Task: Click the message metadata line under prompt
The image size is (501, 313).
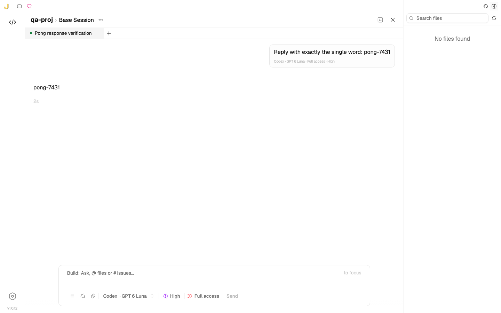Action: (x=304, y=61)
